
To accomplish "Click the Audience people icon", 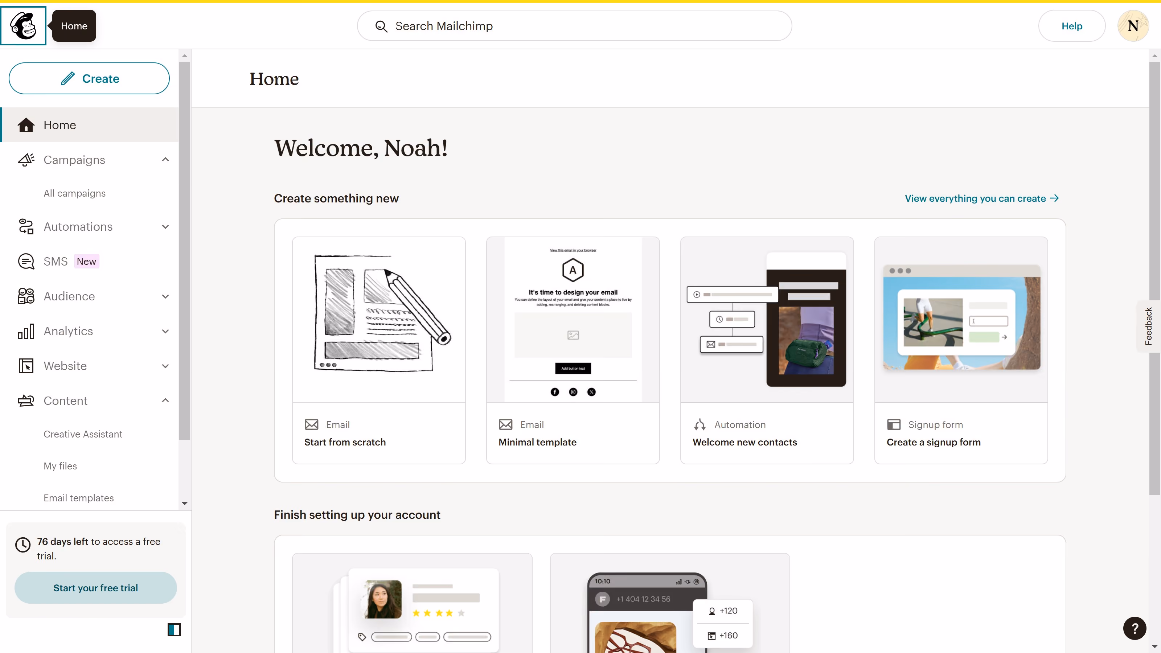I will click(26, 296).
